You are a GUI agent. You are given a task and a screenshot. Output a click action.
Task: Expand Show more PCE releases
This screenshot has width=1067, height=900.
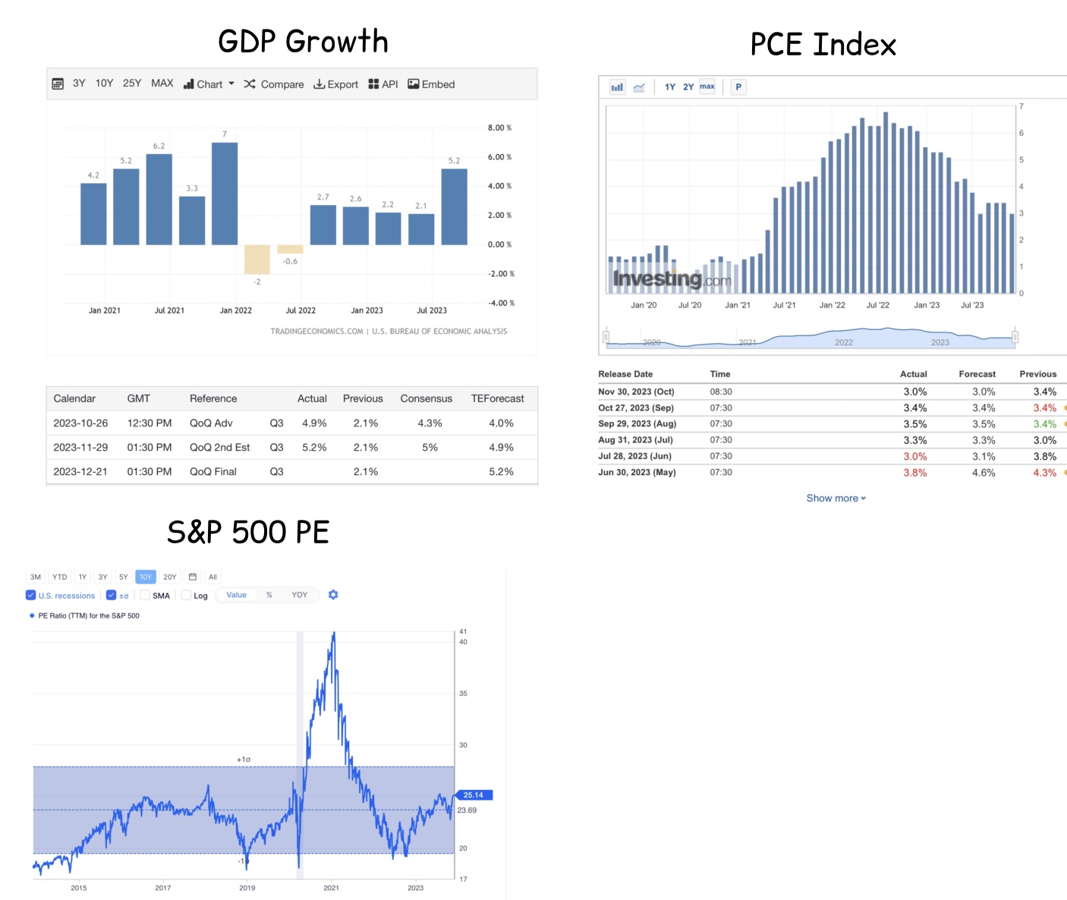(836, 498)
